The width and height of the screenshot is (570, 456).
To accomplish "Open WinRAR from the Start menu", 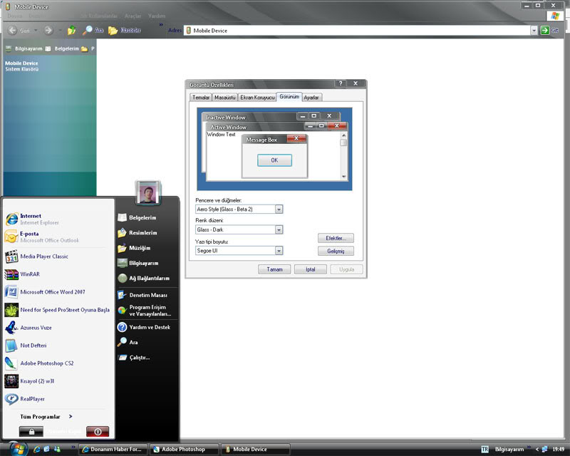I will [30, 274].
